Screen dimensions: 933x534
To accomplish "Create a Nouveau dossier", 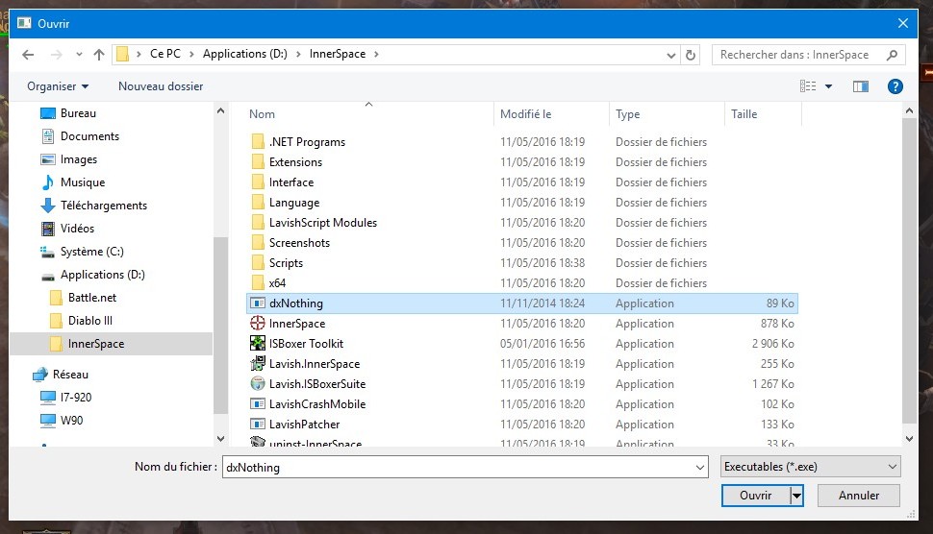I will tap(161, 86).
